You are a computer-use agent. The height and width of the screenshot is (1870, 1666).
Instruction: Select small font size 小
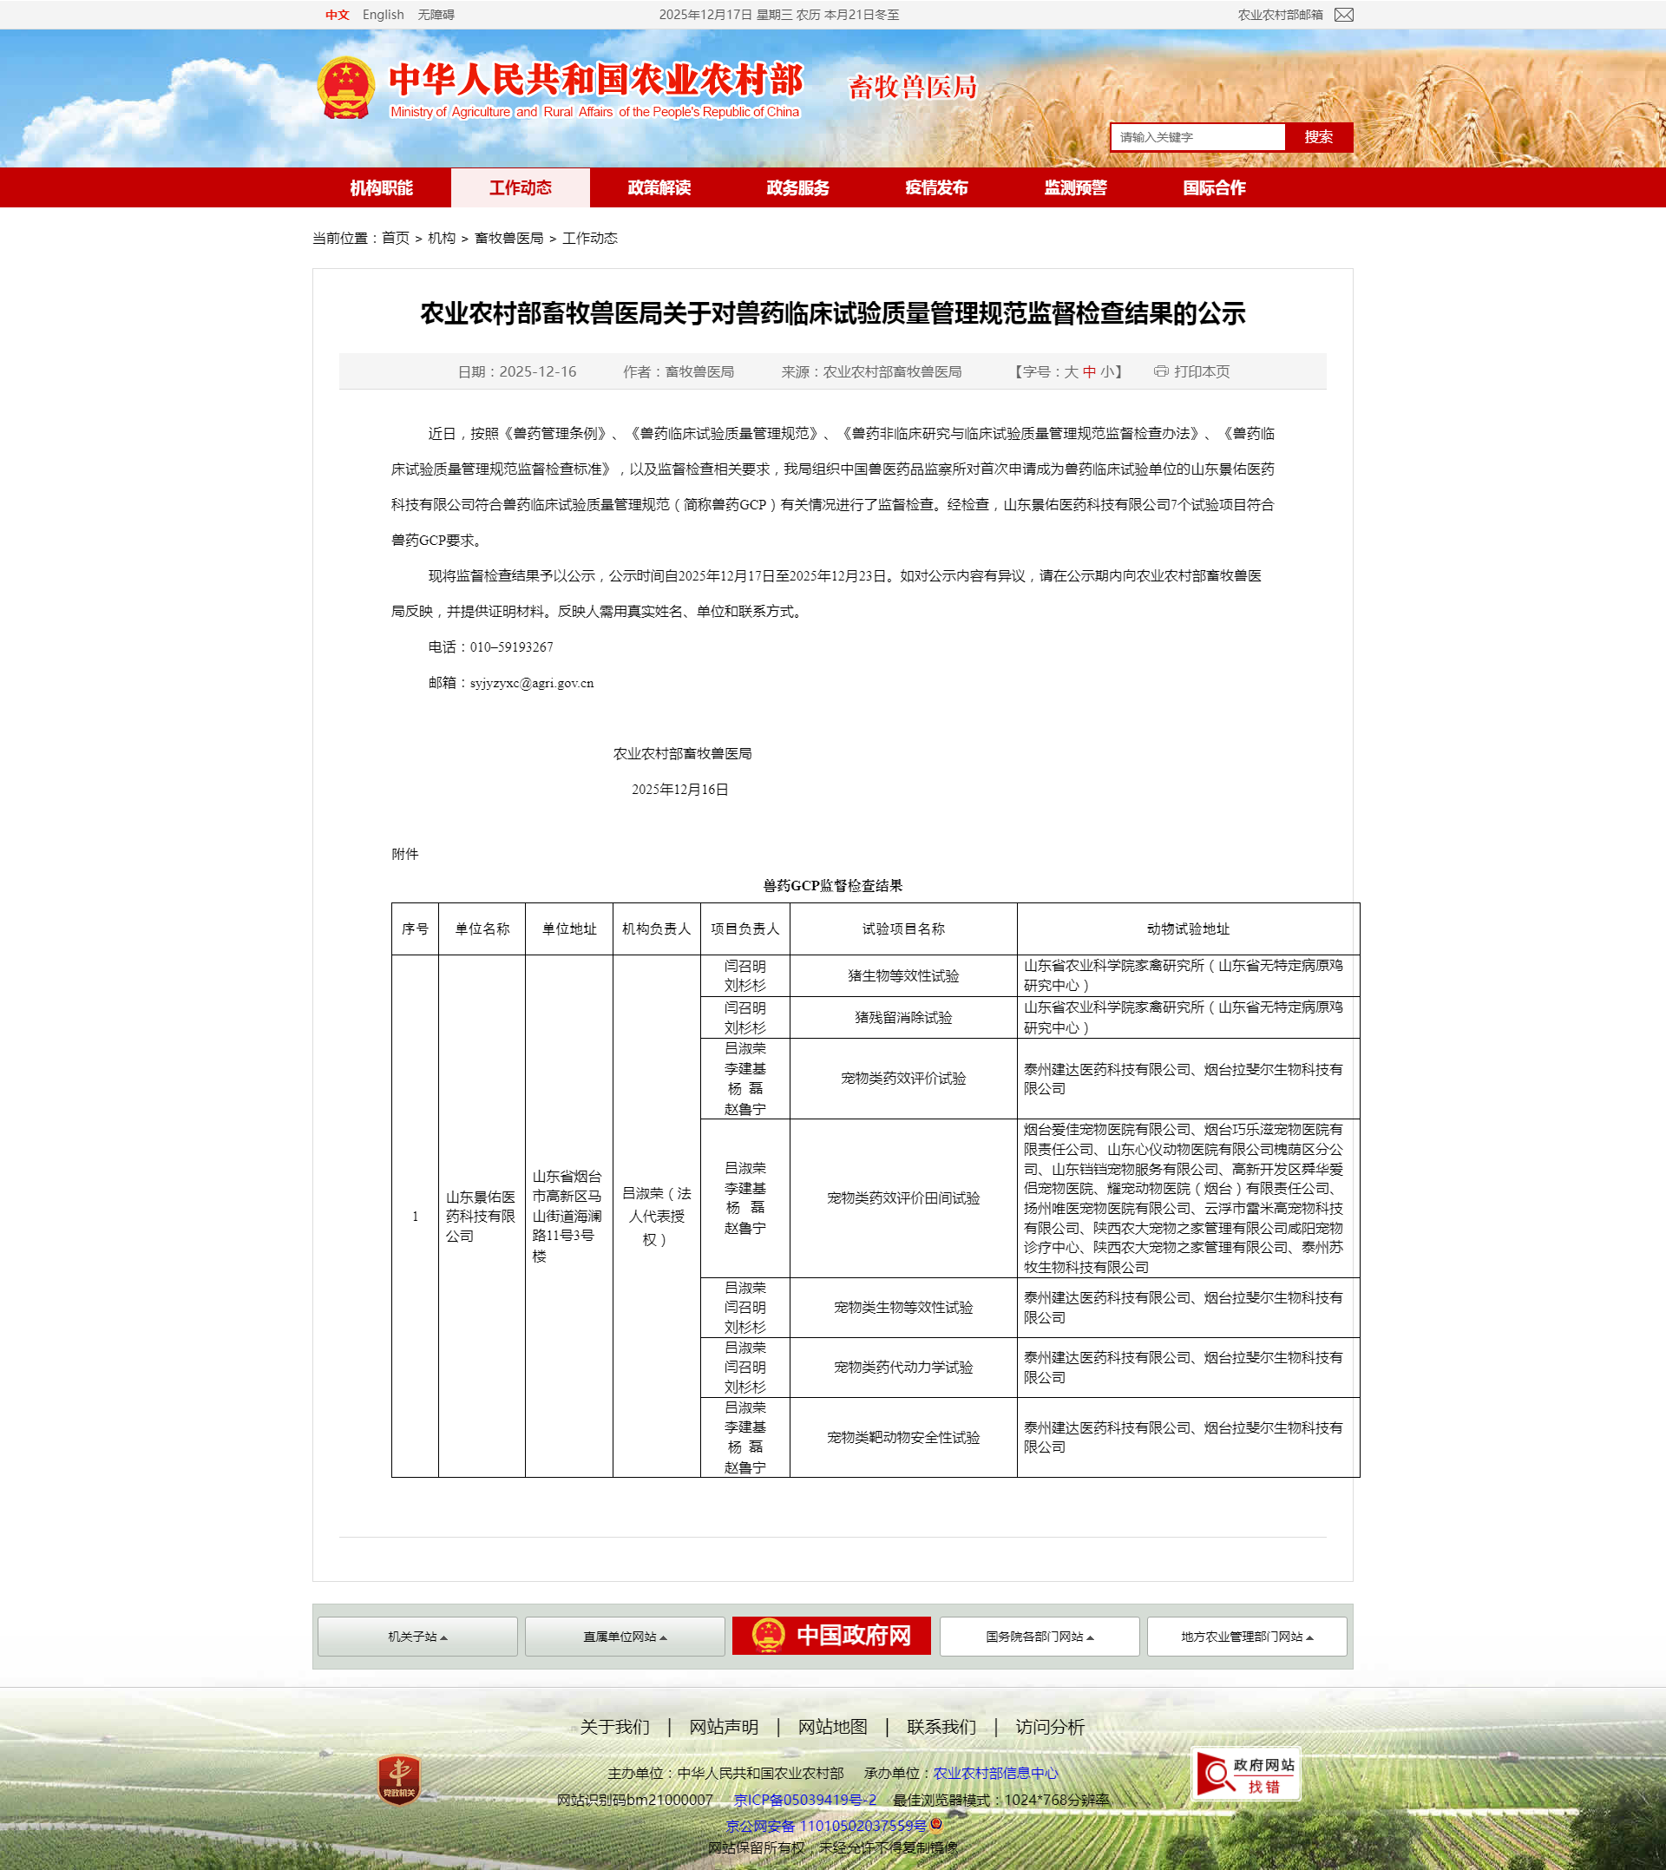tap(1107, 371)
